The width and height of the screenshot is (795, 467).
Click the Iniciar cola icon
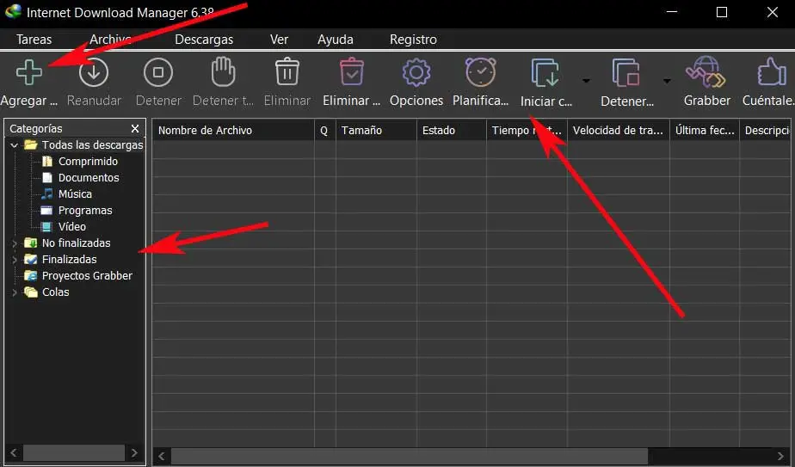[545, 72]
